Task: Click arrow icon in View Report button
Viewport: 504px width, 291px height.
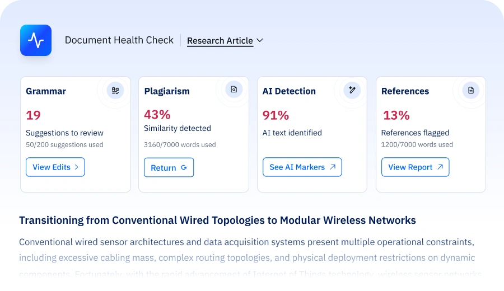Action: pyautogui.click(x=440, y=167)
